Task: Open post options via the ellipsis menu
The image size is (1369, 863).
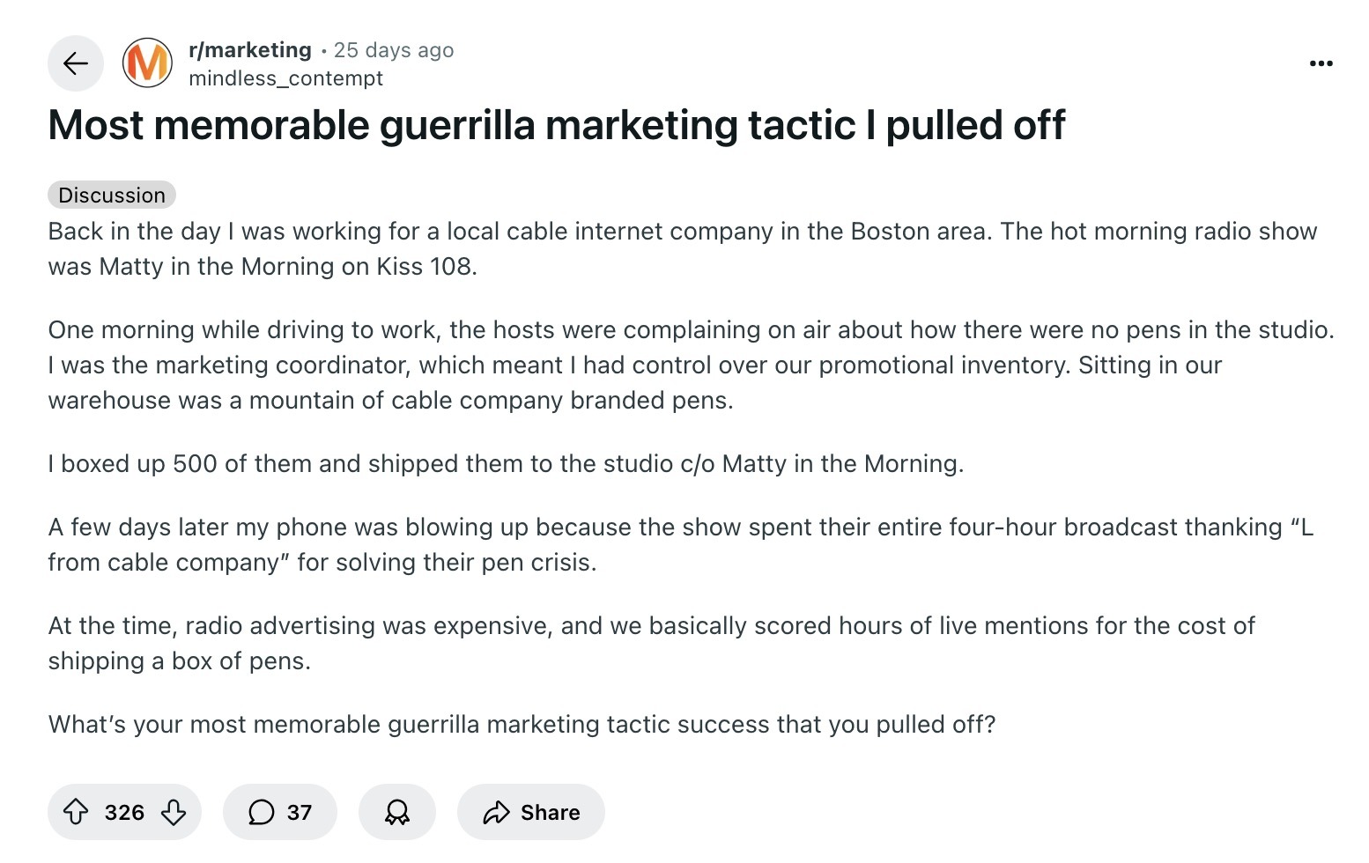Action: (x=1321, y=63)
